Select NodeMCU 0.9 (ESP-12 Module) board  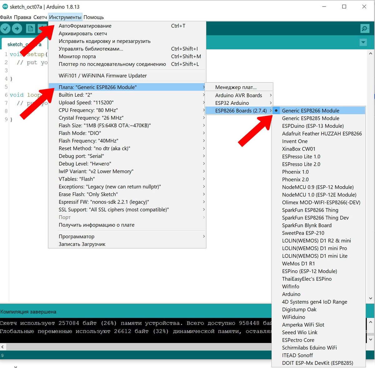[318, 187]
